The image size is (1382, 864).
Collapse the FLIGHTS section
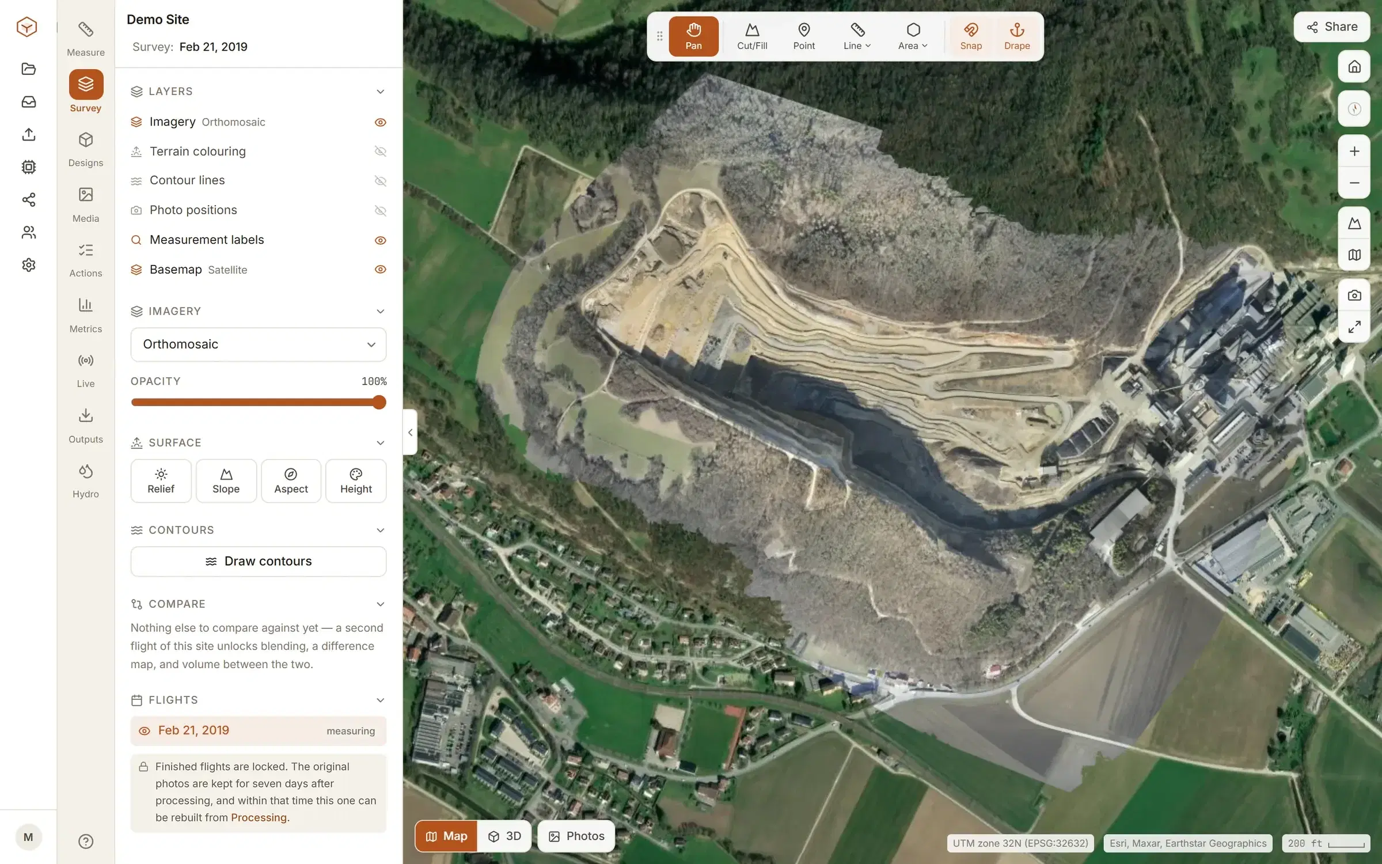pos(380,700)
